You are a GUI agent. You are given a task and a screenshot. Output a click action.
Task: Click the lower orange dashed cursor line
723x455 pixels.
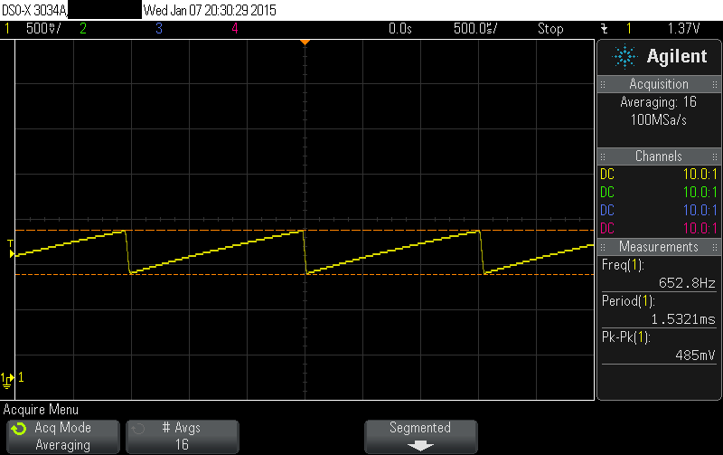click(305, 275)
